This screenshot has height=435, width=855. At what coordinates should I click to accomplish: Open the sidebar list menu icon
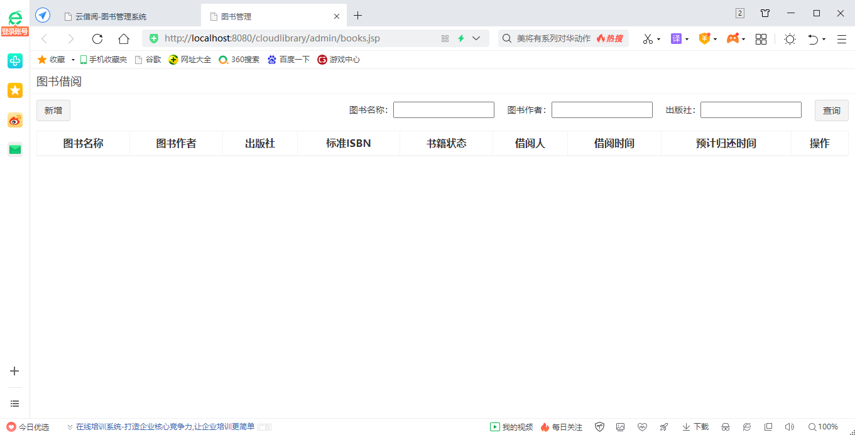(x=15, y=404)
